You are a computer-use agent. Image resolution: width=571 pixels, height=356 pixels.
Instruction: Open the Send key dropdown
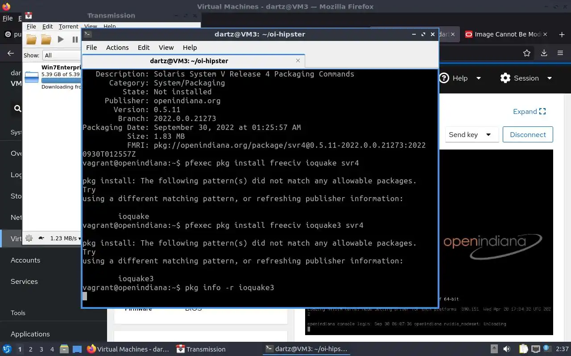coord(472,134)
